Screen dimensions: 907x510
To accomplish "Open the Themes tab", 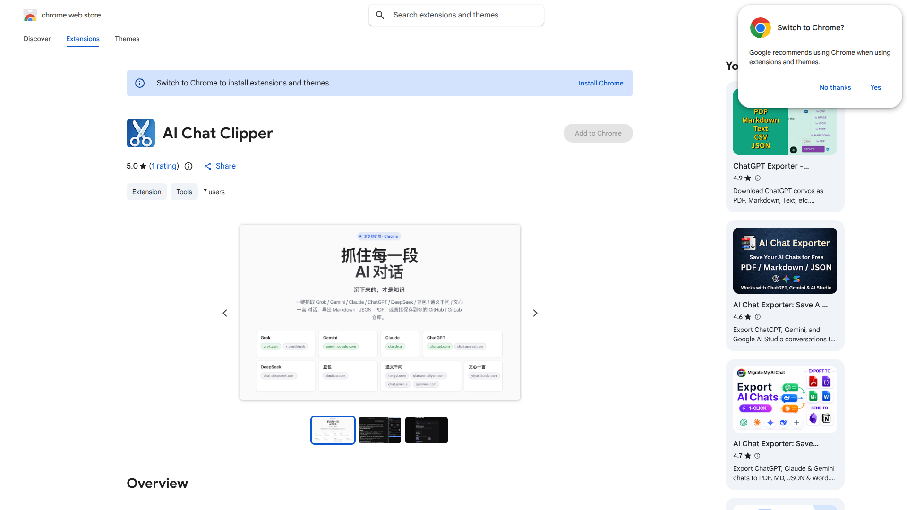I will click(x=127, y=39).
